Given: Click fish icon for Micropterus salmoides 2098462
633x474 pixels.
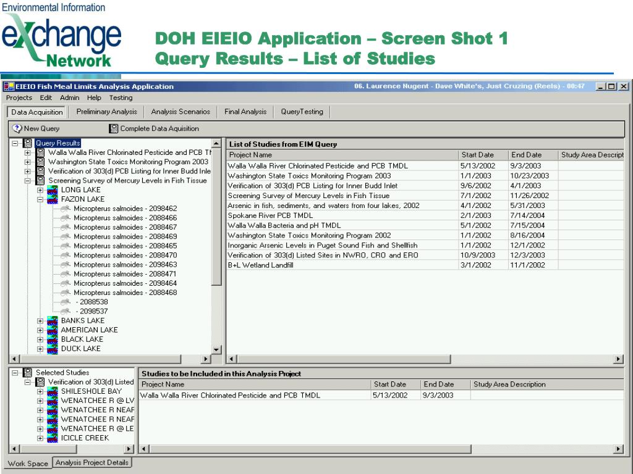Looking at the screenshot, I should [x=66, y=209].
